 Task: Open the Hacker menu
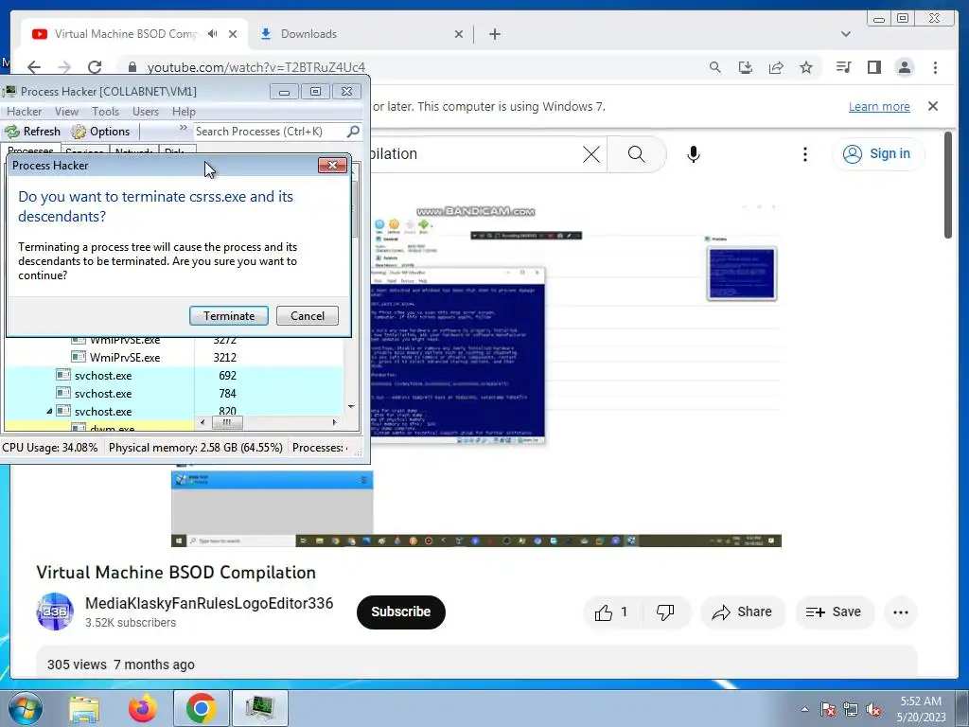click(x=24, y=112)
